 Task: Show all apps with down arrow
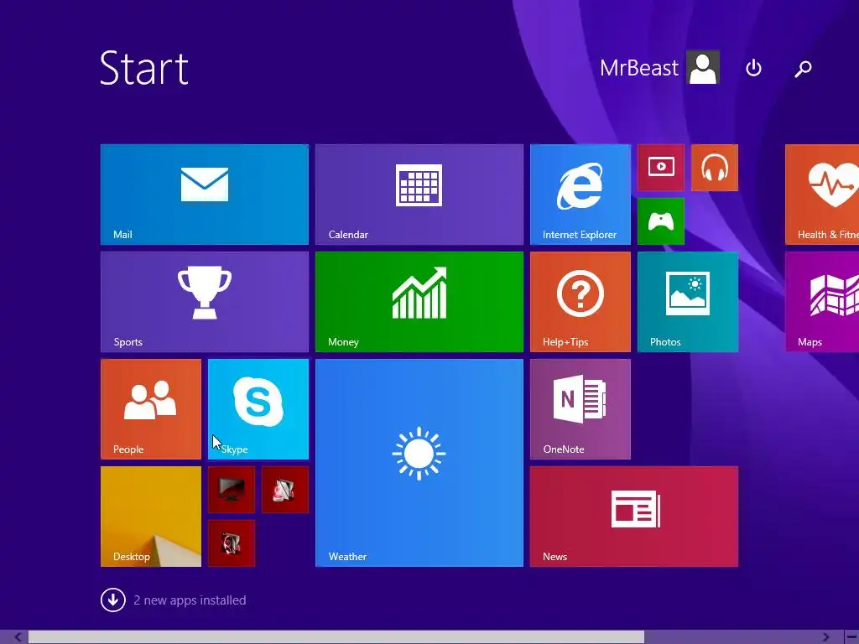click(x=113, y=600)
